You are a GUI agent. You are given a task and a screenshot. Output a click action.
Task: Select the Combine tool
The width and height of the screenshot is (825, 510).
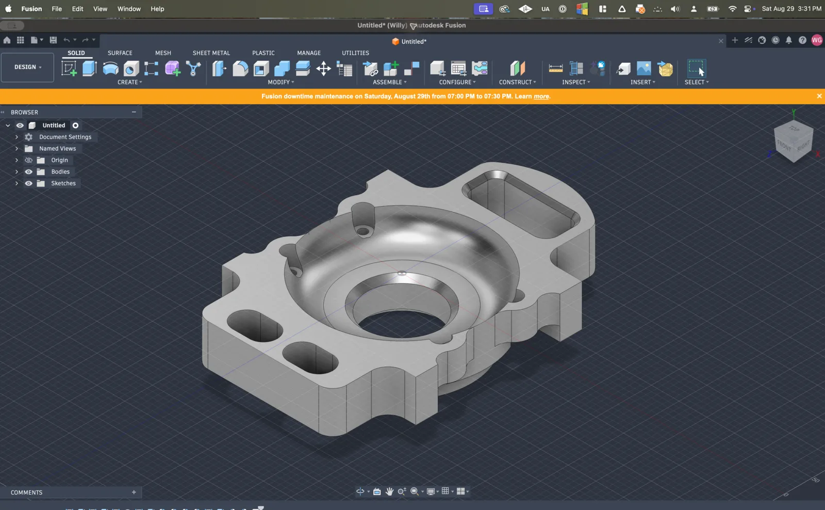pos(282,68)
